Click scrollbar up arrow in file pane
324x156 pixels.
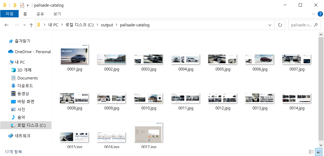click(x=321, y=34)
